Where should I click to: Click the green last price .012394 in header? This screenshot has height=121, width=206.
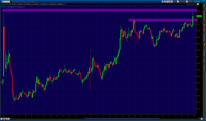click(x=197, y=2)
